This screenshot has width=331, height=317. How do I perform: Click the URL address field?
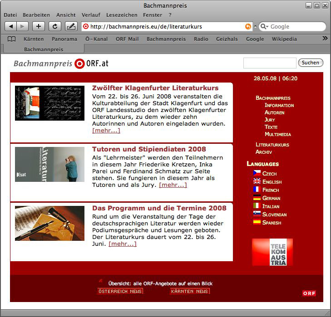167,27
